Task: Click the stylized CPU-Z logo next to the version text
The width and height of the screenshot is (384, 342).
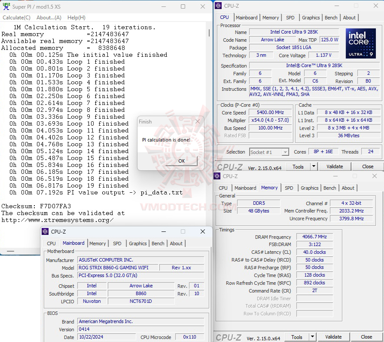Action: point(228,166)
